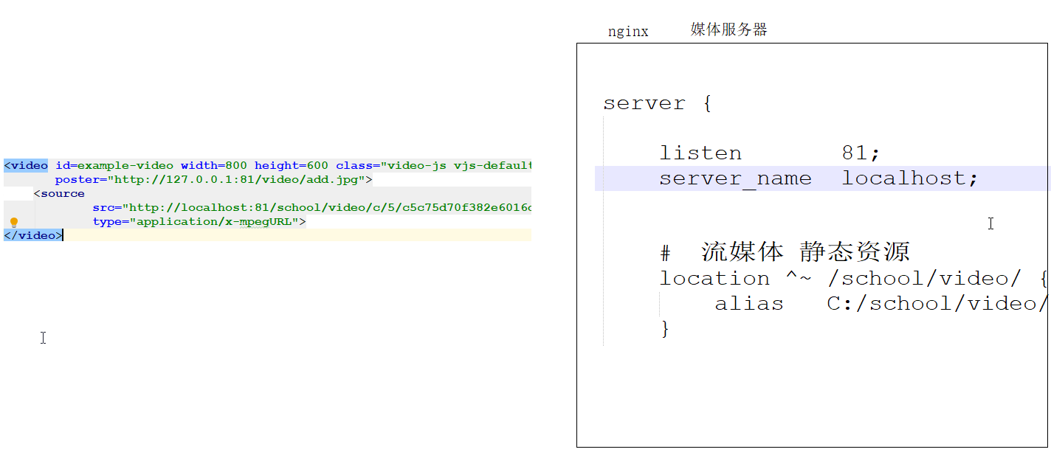This screenshot has height=455, width=1051.
Task: Click the localhost; value
Action: point(910,178)
